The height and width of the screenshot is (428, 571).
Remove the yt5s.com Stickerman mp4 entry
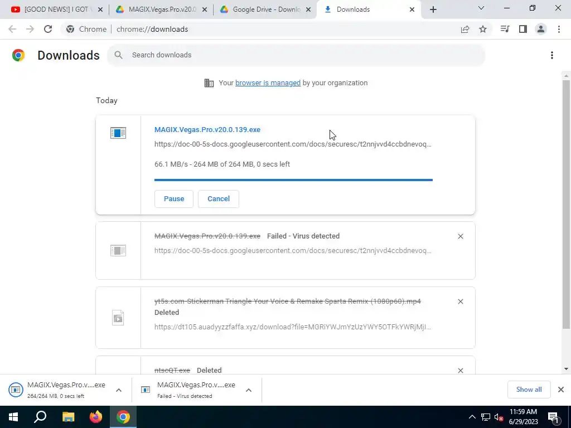[x=460, y=301]
